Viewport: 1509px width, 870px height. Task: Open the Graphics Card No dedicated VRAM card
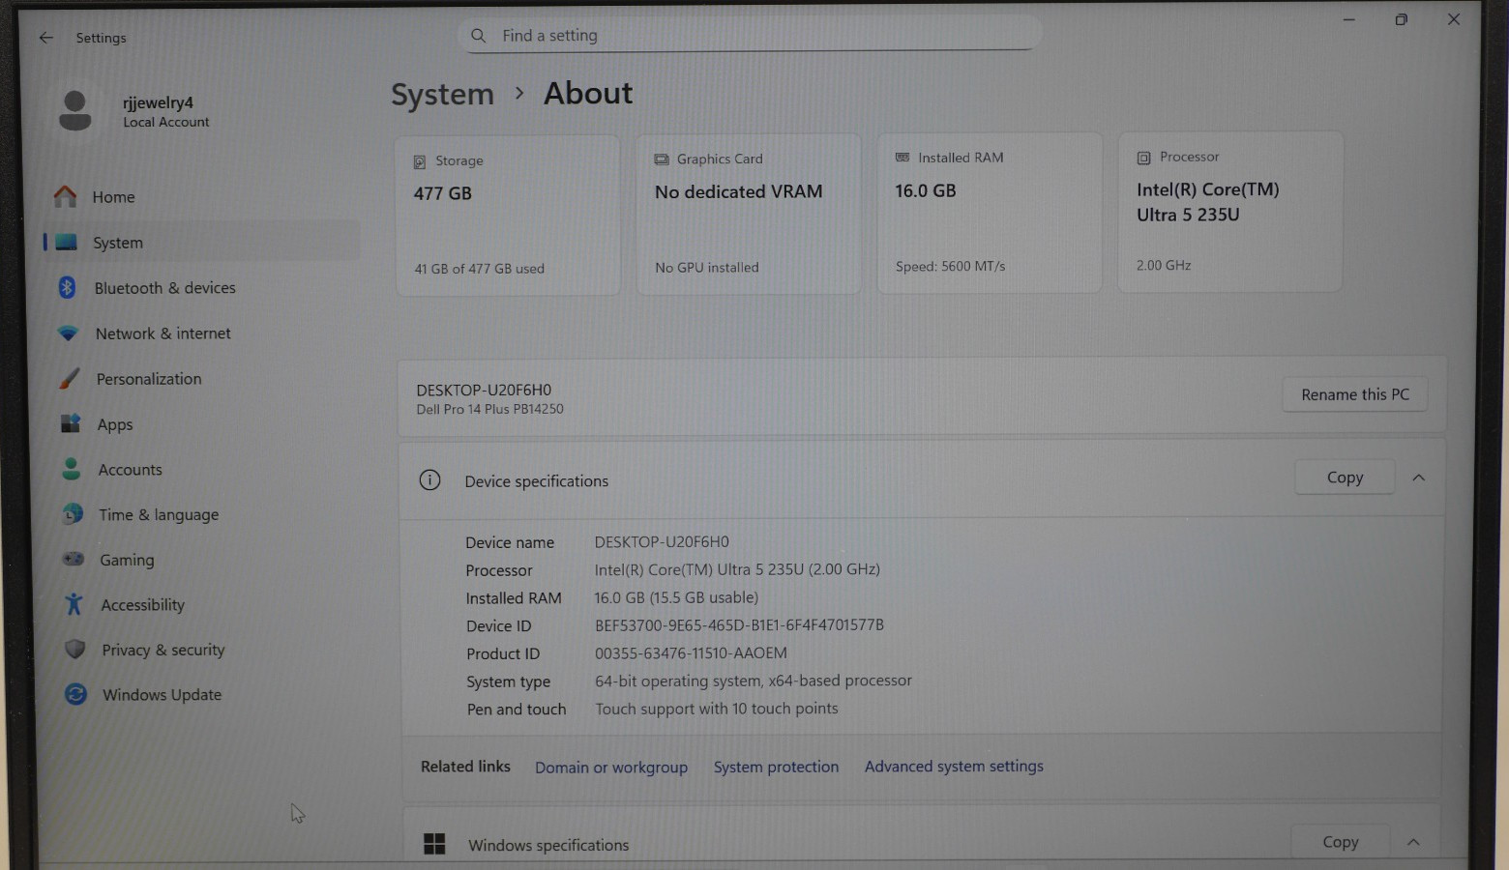coord(748,214)
